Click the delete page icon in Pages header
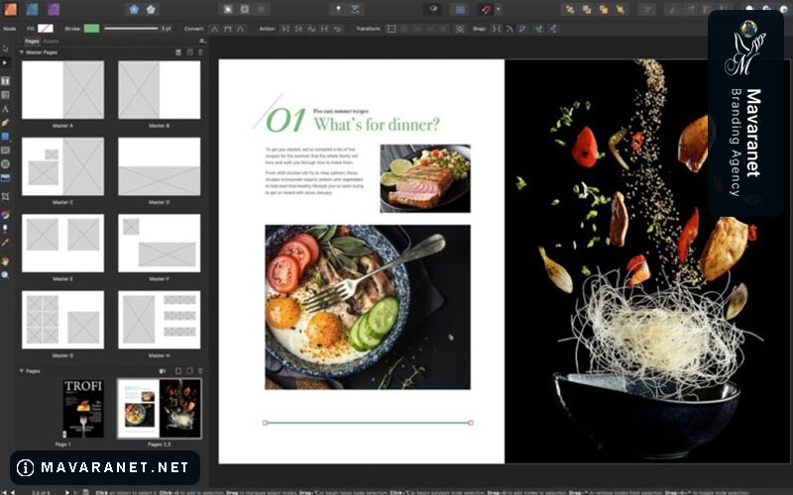Image resolution: width=793 pixels, height=495 pixels. [x=200, y=370]
